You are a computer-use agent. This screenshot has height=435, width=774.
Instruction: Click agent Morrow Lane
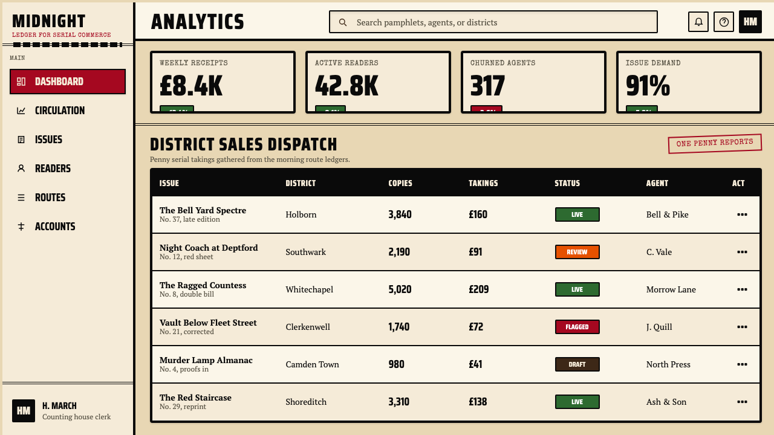[671, 289]
